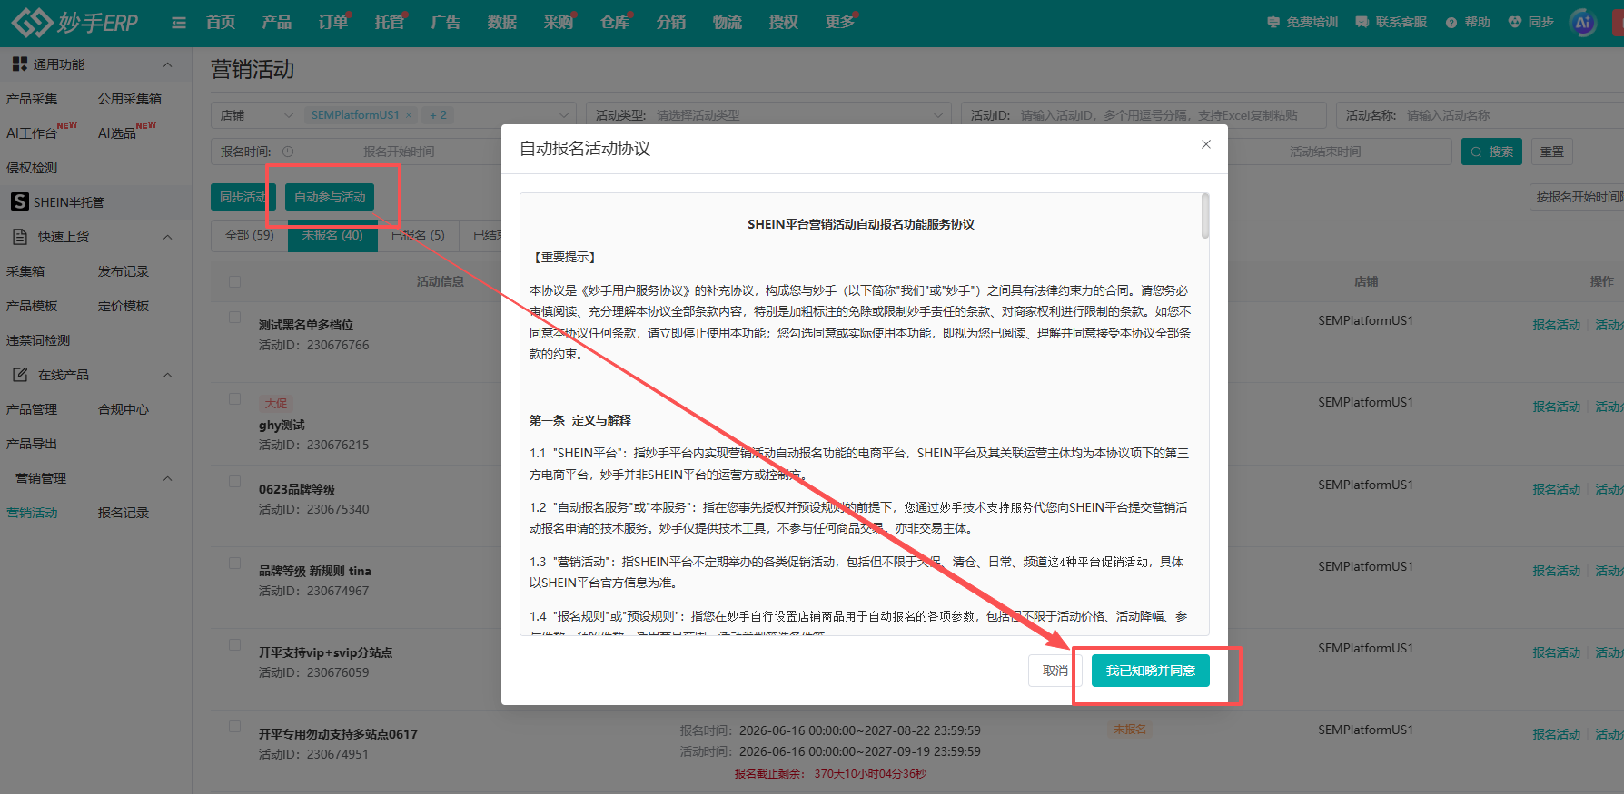Click the 帮助 question mark icon

(1451, 23)
